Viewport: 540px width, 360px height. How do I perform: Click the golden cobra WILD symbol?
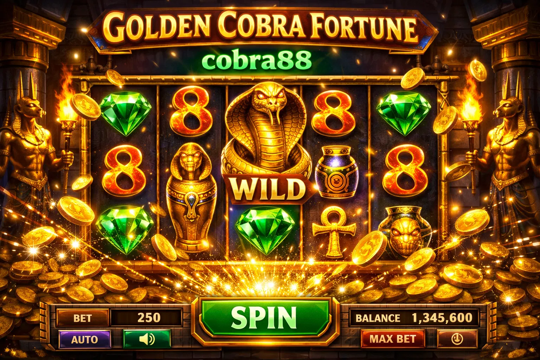click(x=267, y=144)
